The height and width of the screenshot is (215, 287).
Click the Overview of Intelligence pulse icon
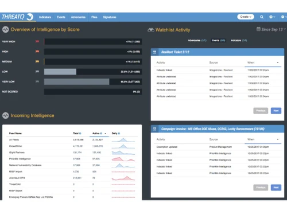pos(6,30)
